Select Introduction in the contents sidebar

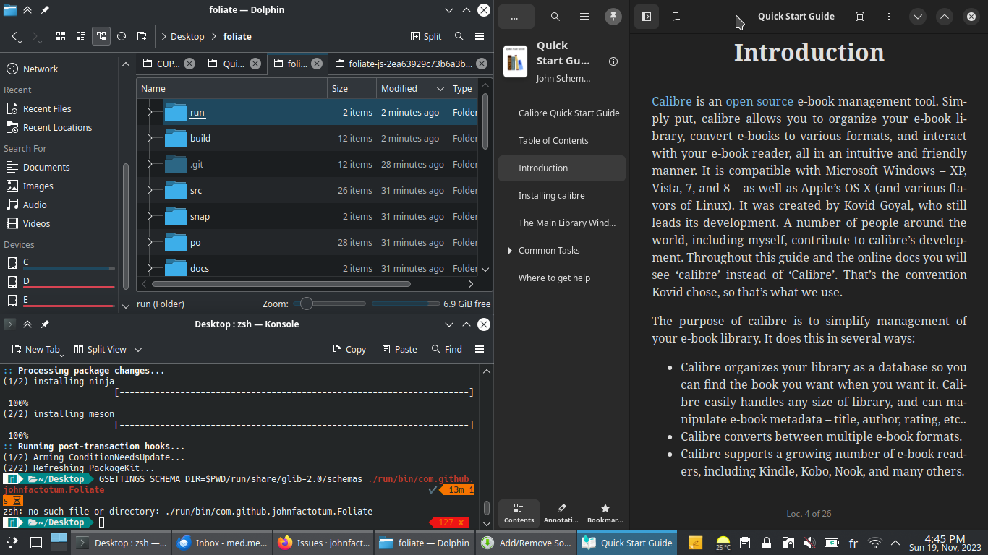[562, 168]
